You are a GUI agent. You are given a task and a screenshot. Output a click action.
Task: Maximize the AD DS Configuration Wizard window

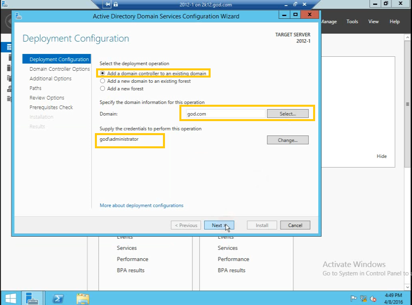pyautogui.click(x=295, y=15)
